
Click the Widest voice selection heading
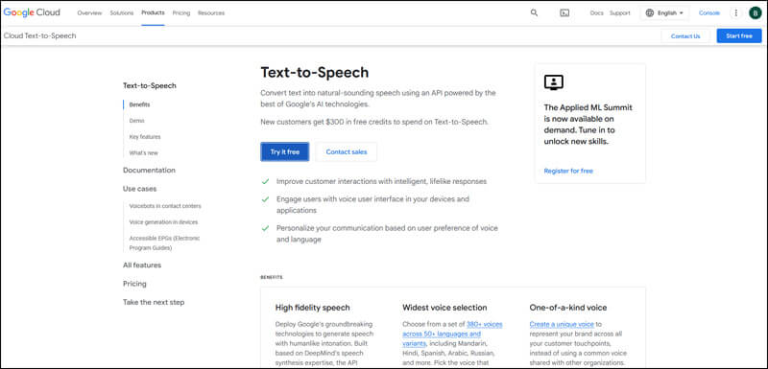(x=444, y=308)
